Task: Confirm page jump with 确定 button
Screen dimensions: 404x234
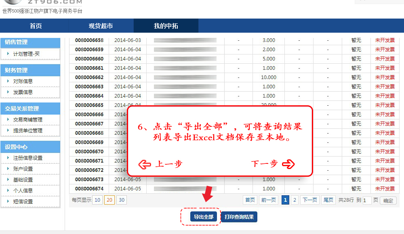Action: tap(388, 201)
